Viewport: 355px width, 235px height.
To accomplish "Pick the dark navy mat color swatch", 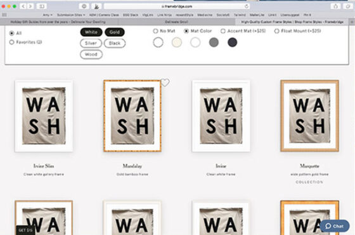I will pyautogui.click(x=232, y=42).
